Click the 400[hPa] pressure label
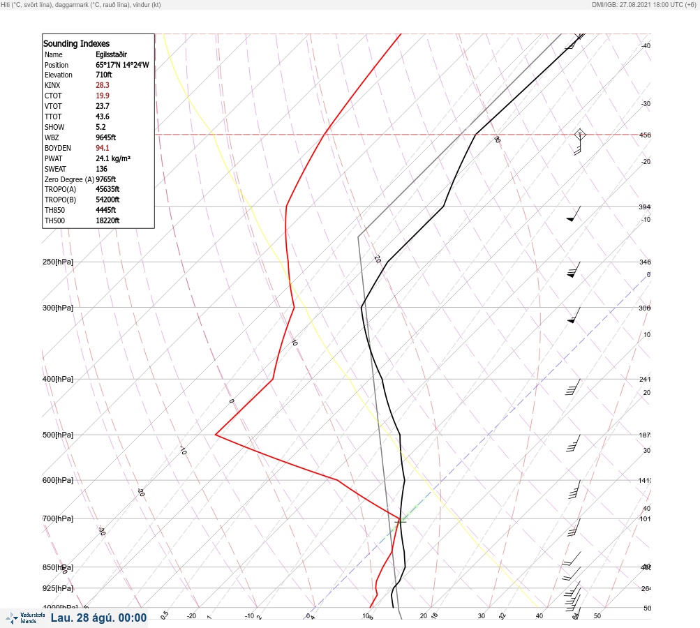This screenshot has width=700, height=628. tap(58, 379)
